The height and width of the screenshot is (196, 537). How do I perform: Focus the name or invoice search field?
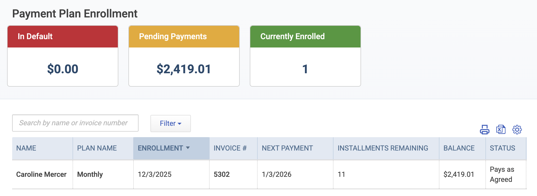(75, 123)
